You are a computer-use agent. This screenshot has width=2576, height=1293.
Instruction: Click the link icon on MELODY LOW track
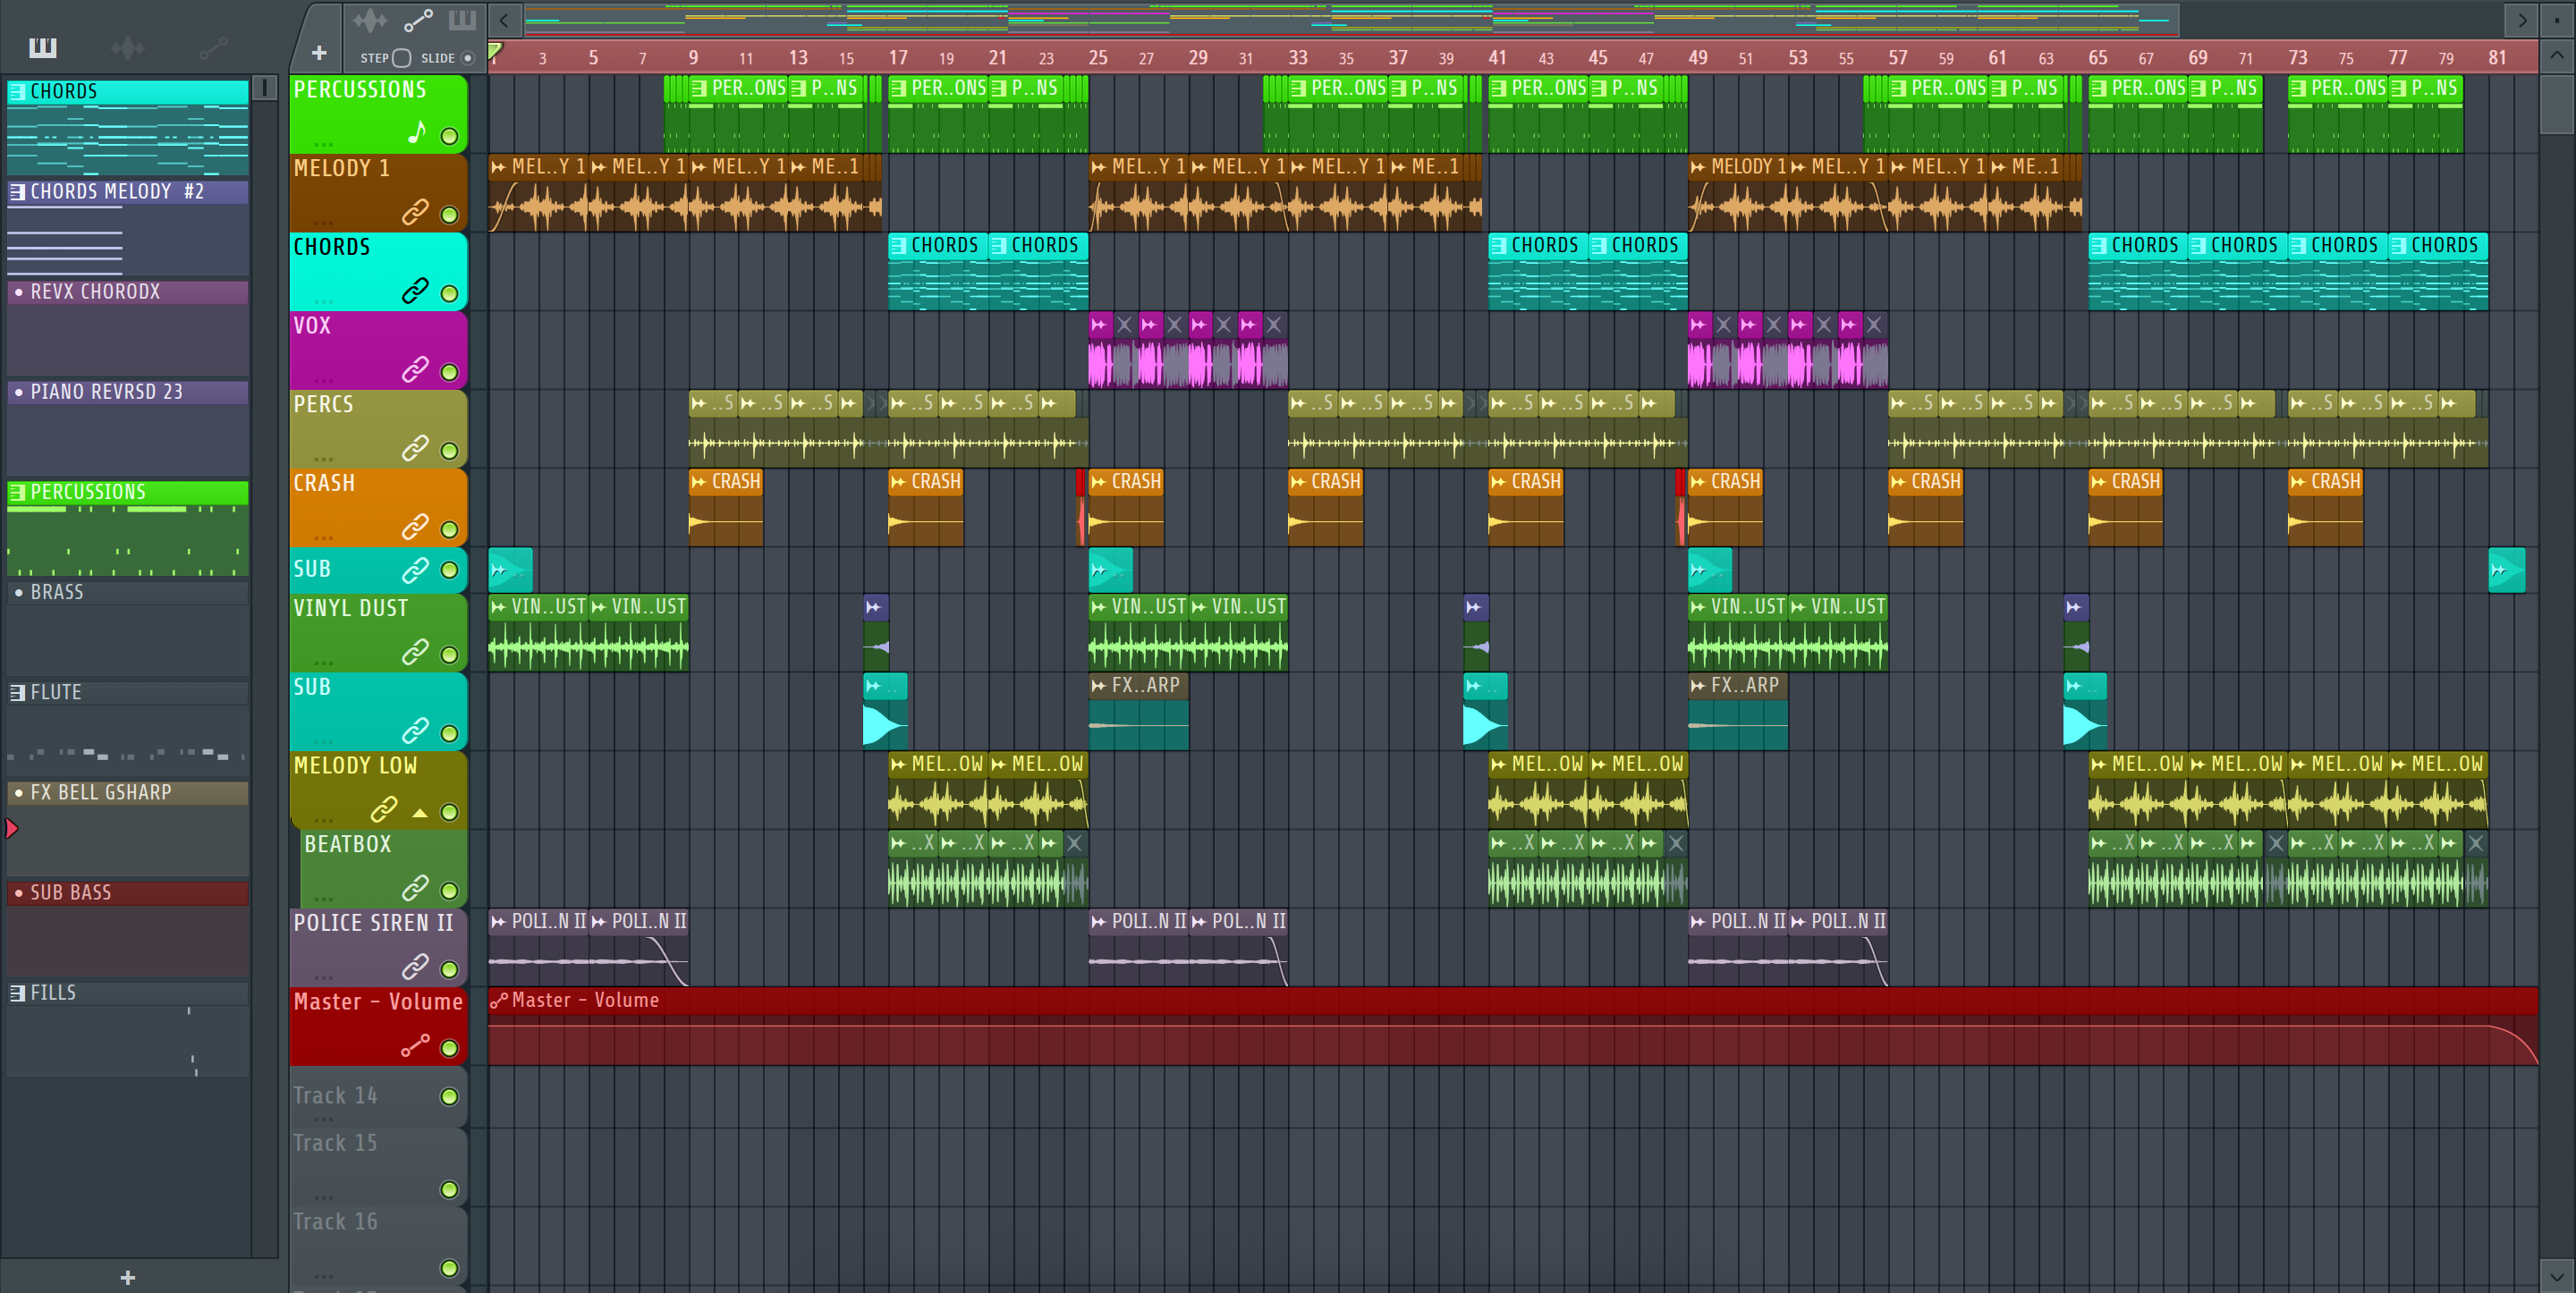384,809
